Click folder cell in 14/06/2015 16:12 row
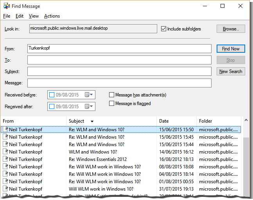The width and height of the screenshot is (253, 200). click(218, 152)
